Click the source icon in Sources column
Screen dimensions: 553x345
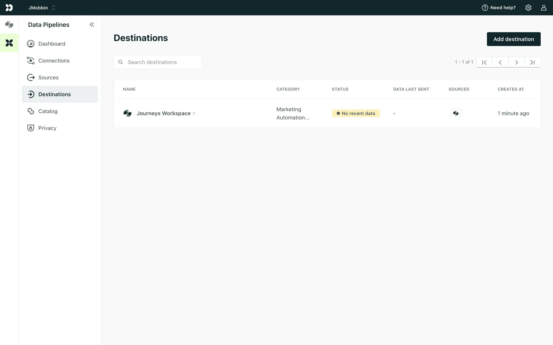(x=456, y=113)
